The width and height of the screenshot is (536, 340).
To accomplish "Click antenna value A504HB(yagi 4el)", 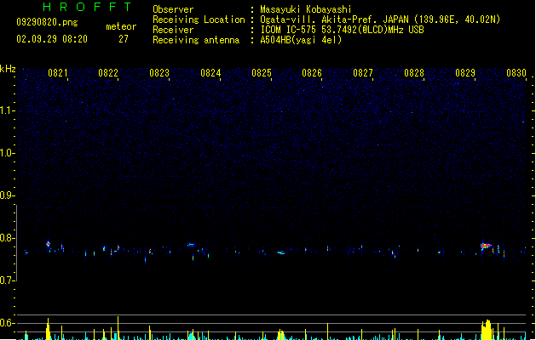I will [x=301, y=40].
